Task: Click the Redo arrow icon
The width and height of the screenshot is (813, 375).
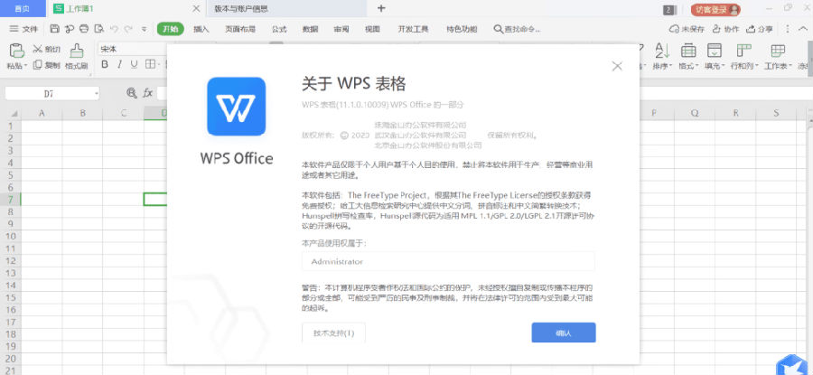Action: click(x=128, y=29)
